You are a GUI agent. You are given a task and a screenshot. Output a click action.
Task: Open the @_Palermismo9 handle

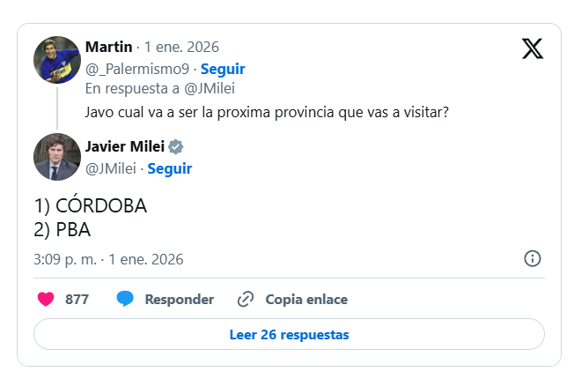click(x=136, y=68)
